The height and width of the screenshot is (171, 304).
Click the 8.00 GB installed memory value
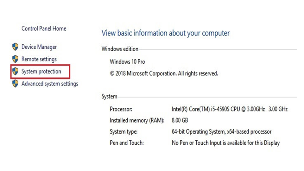coord(180,120)
